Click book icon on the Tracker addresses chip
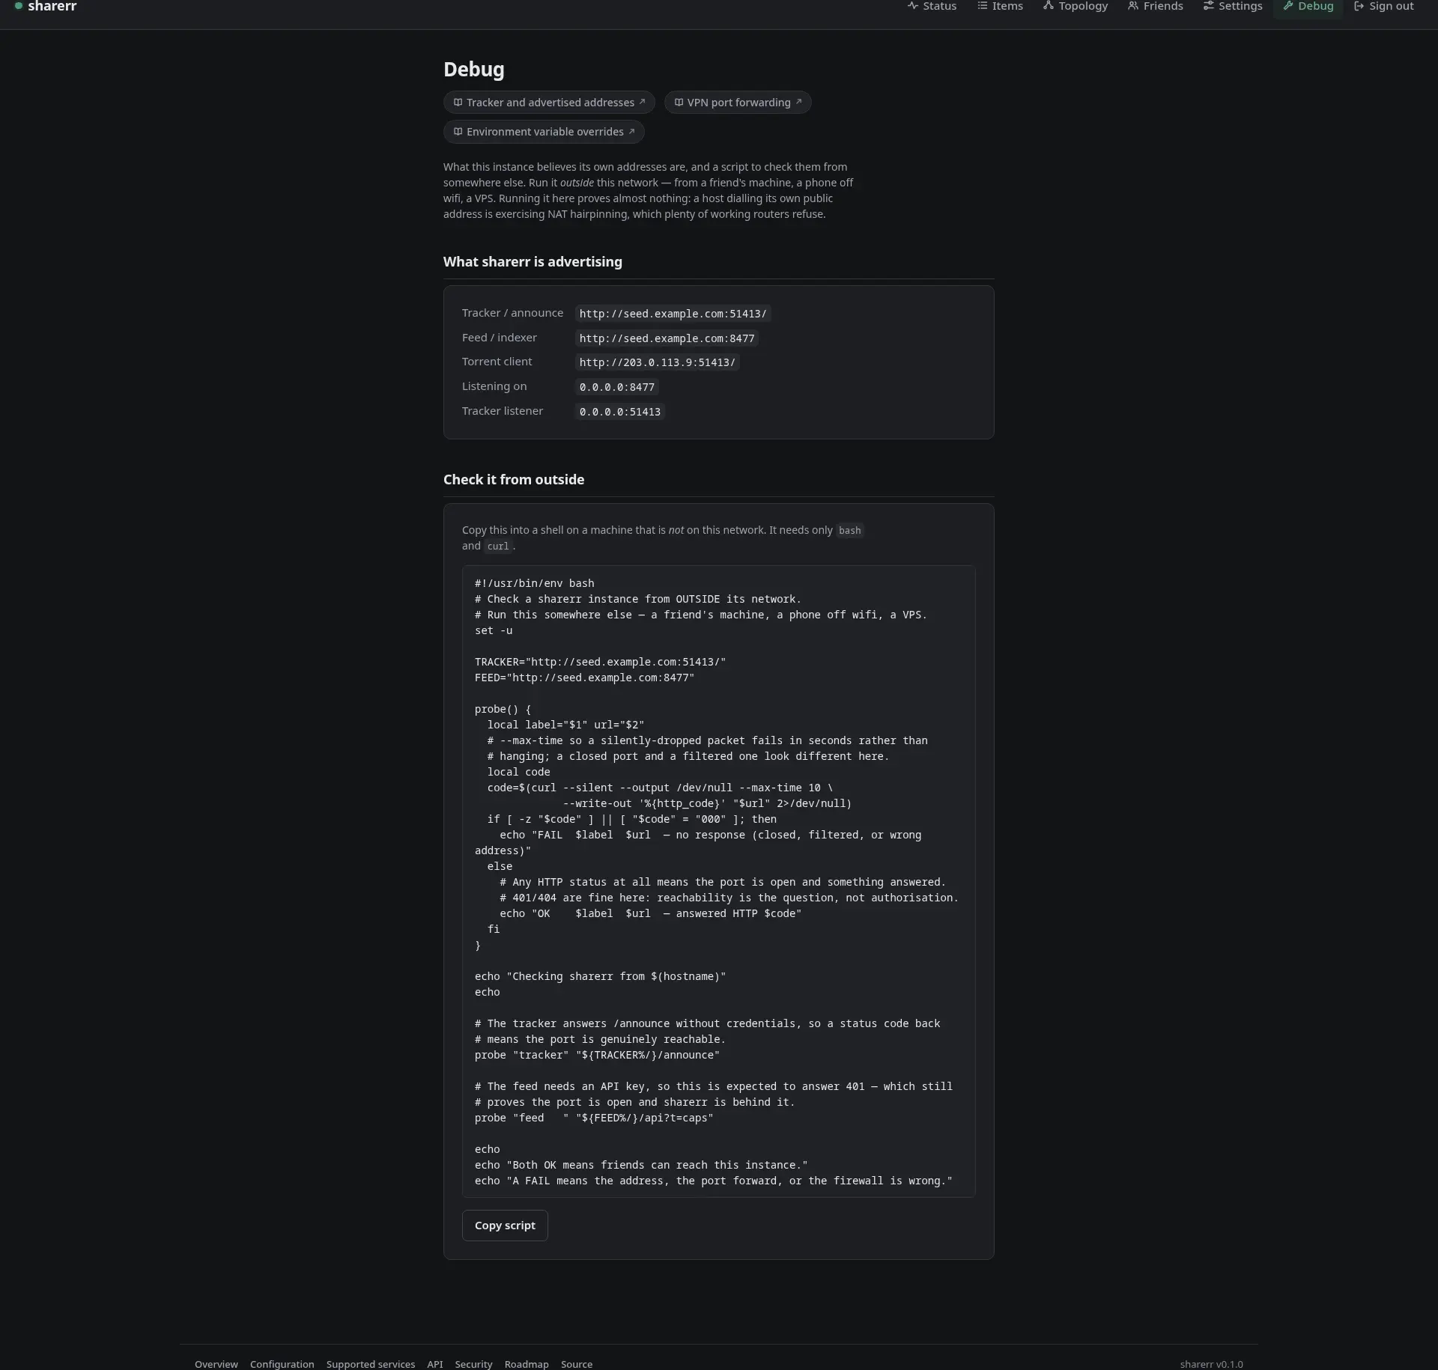1438x1370 pixels. 458,103
